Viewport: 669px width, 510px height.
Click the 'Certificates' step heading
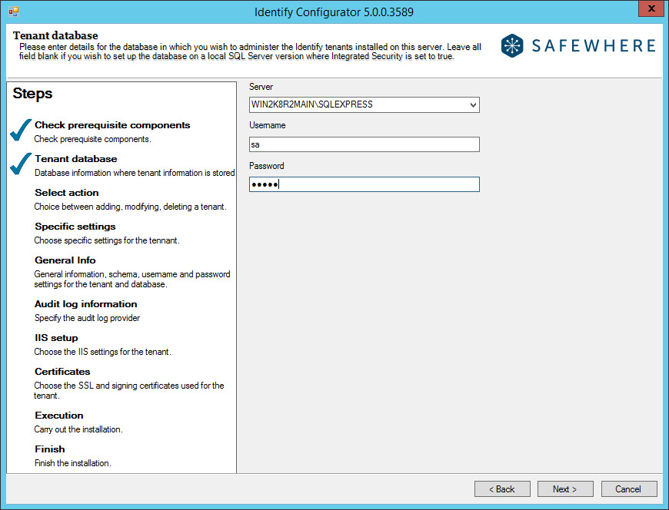click(x=62, y=372)
